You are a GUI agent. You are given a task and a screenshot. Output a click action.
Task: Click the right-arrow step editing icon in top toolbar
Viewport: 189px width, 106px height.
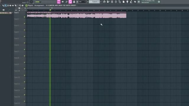point(63,2)
